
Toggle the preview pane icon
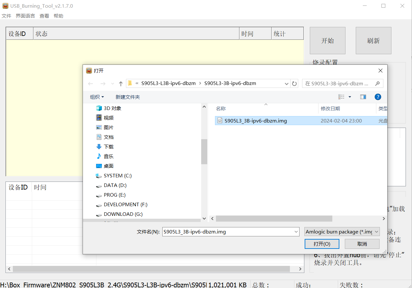click(363, 97)
